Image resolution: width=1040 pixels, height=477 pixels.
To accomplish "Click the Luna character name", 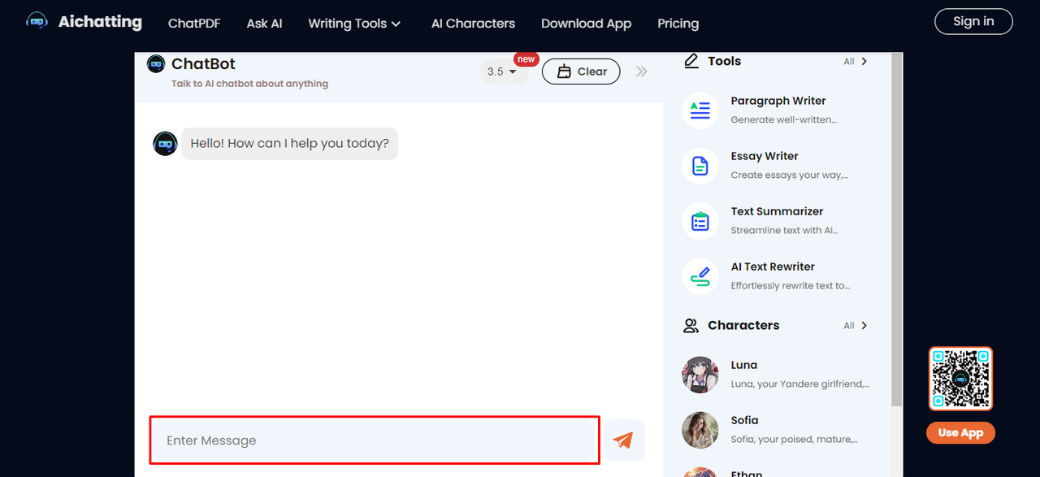I will (743, 365).
